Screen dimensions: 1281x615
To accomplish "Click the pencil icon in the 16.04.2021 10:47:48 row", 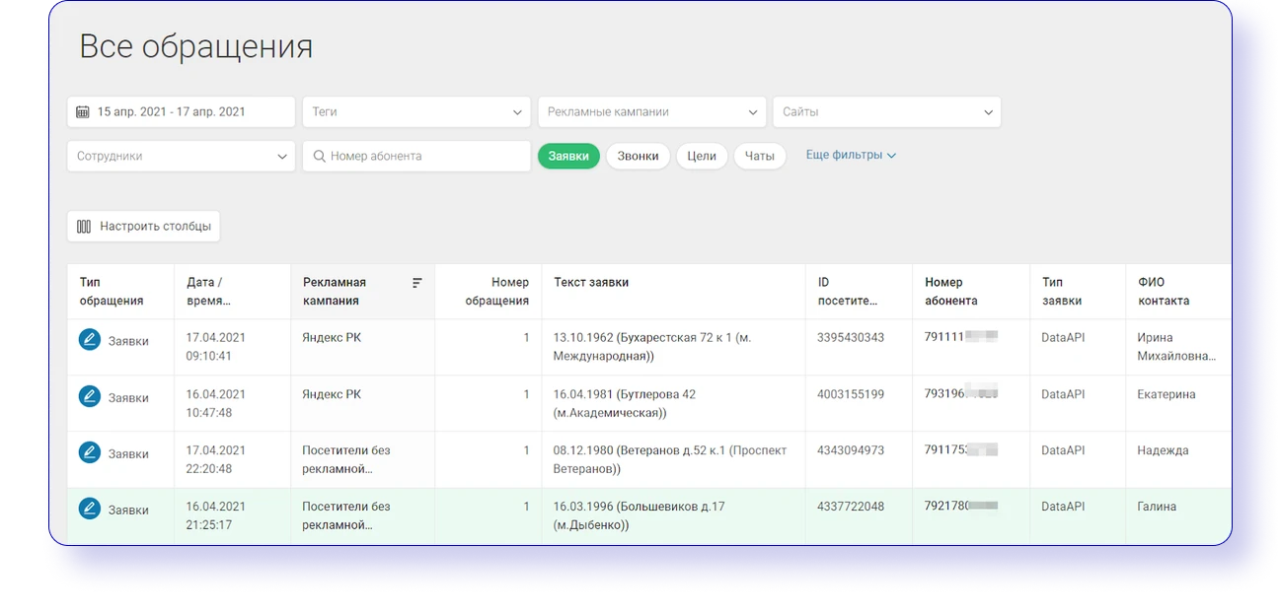I will pos(90,396).
